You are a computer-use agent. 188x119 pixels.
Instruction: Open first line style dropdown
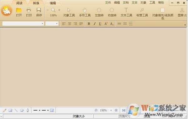(39, 110)
